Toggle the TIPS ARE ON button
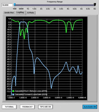 [45, 107]
